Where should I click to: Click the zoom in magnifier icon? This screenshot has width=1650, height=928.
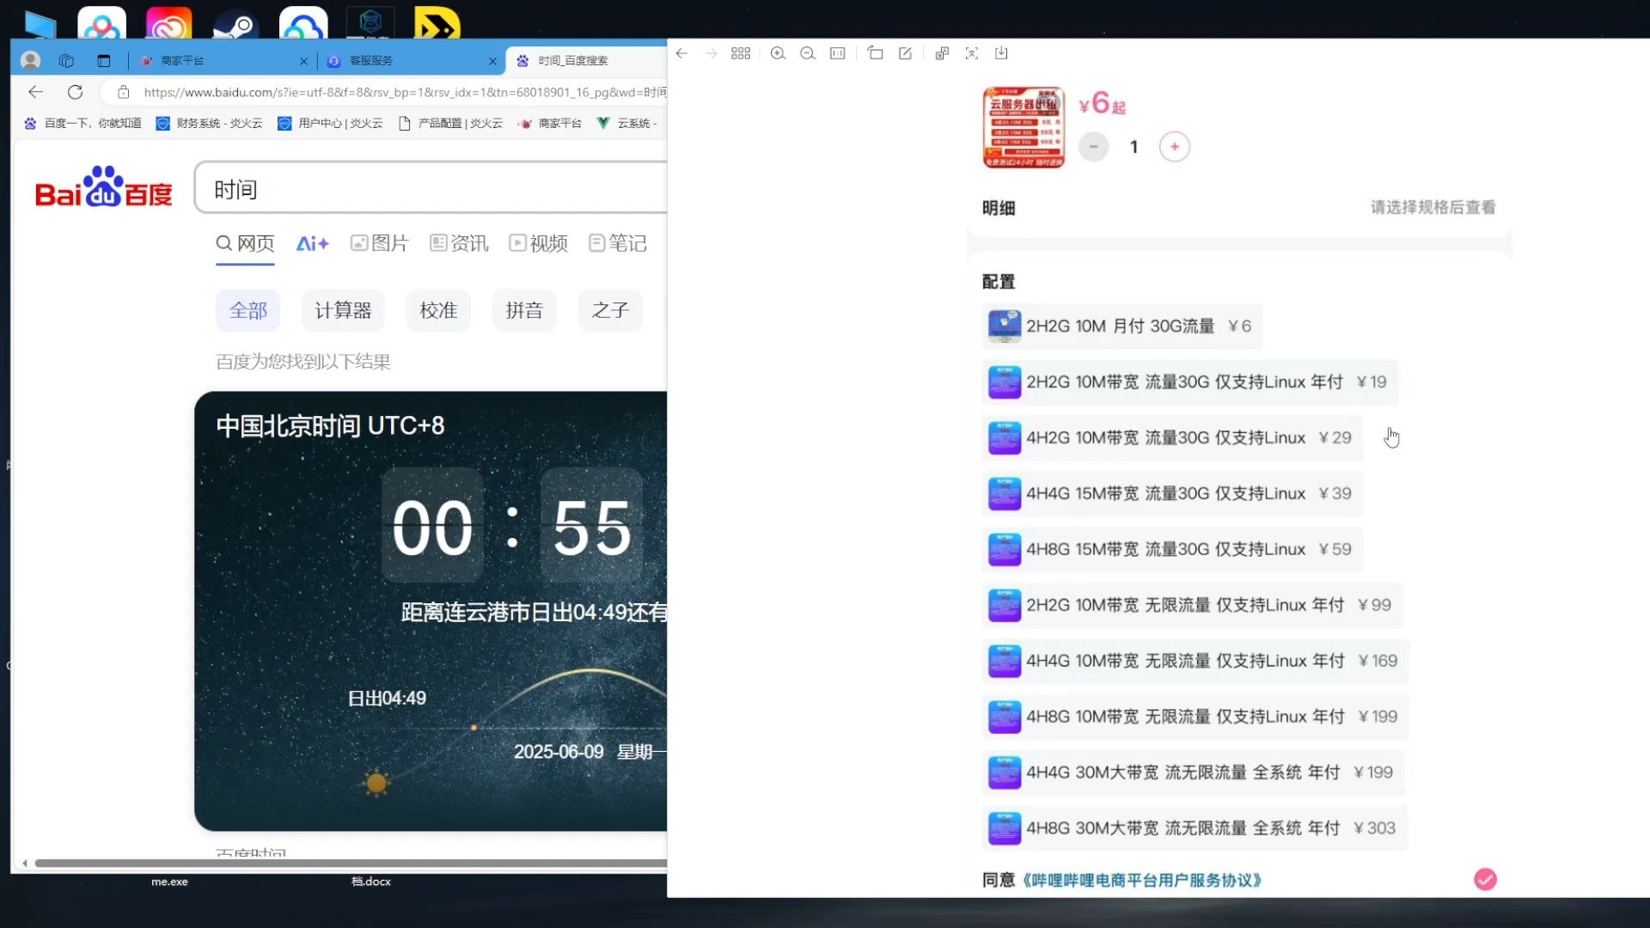[778, 53]
